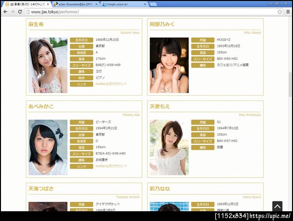The width and height of the screenshot is (293, 221).
Task: Click the value カフェ巡り/アニメ鑑賞
Action: 232,65
